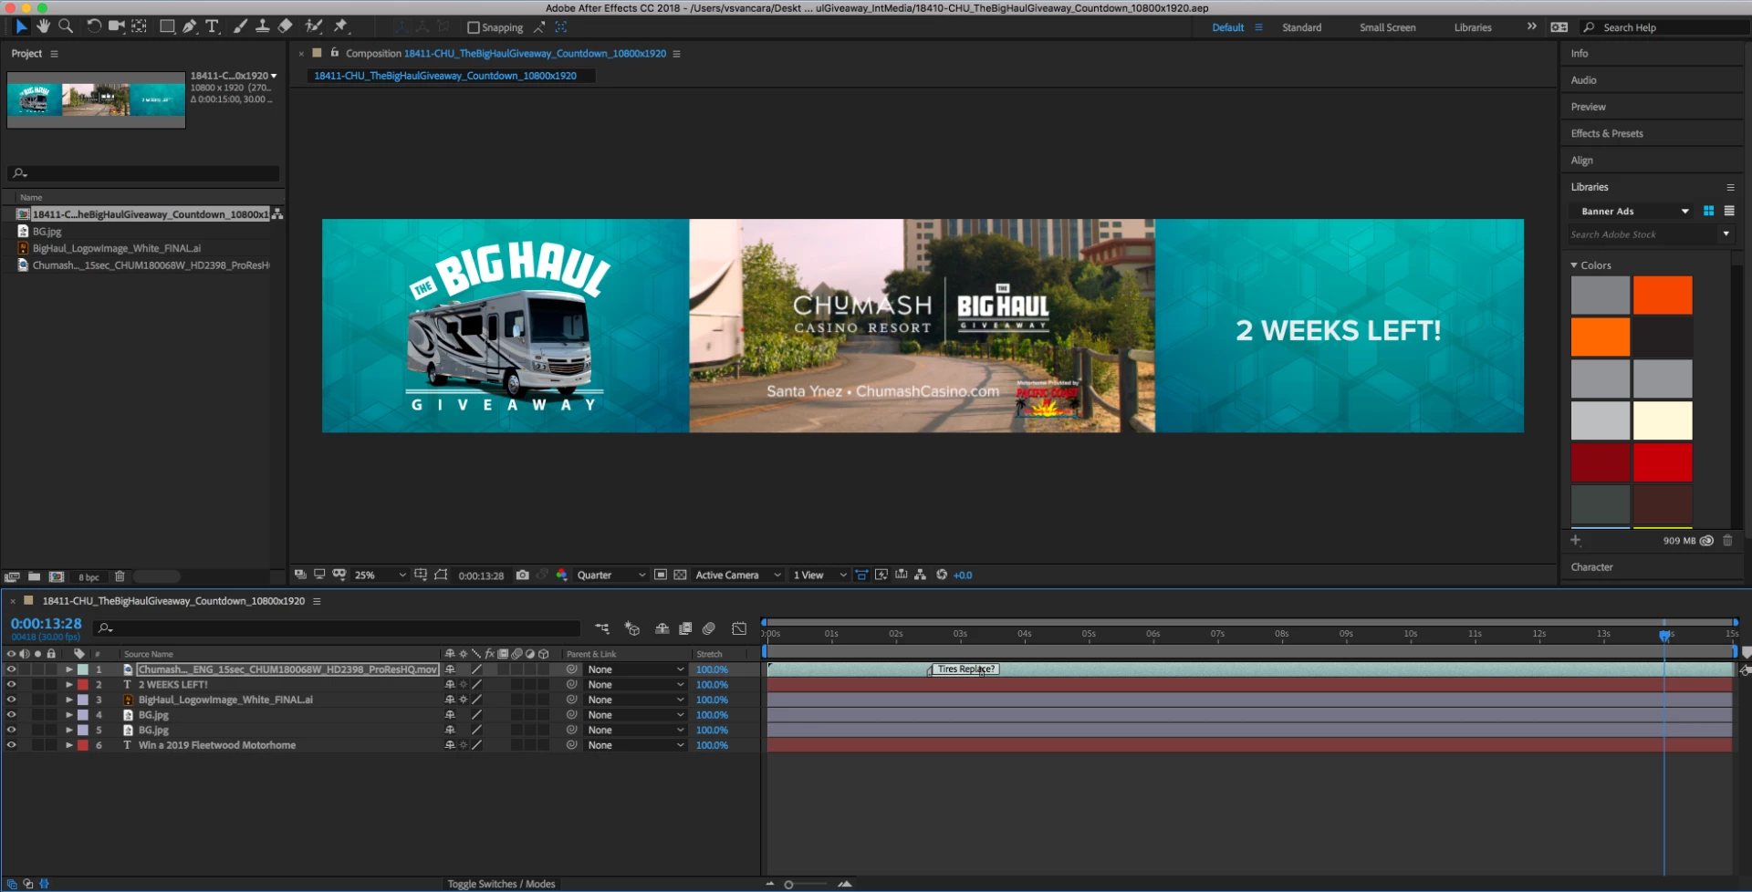The height and width of the screenshot is (892, 1752).
Task: Switch to the Standard workspace
Action: [x=1301, y=27]
